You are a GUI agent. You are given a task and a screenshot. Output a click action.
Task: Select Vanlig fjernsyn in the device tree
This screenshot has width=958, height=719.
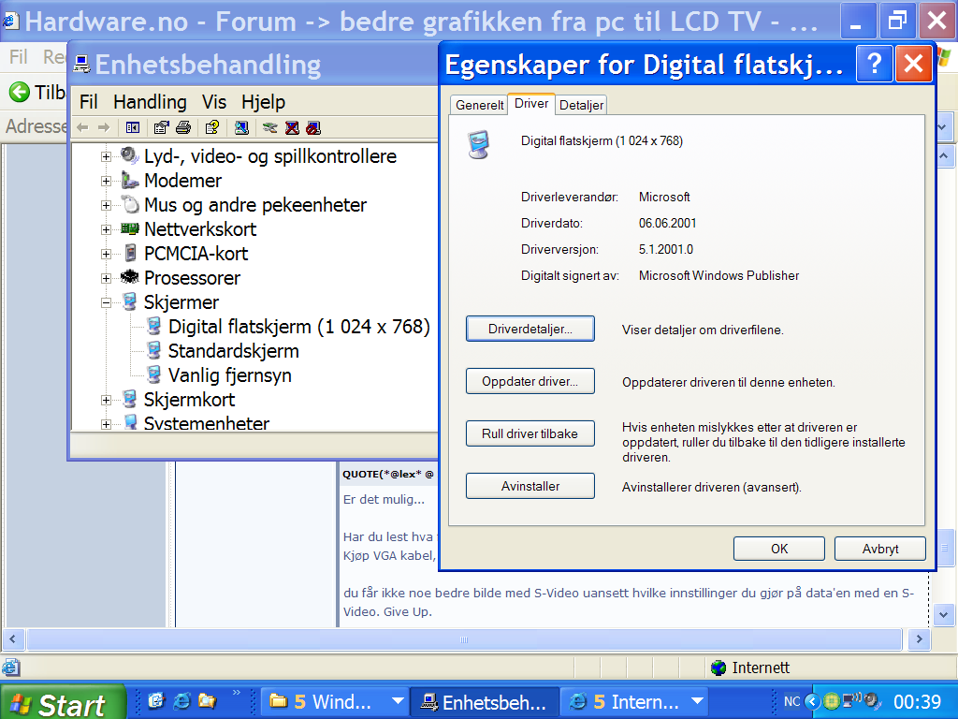[x=230, y=375]
